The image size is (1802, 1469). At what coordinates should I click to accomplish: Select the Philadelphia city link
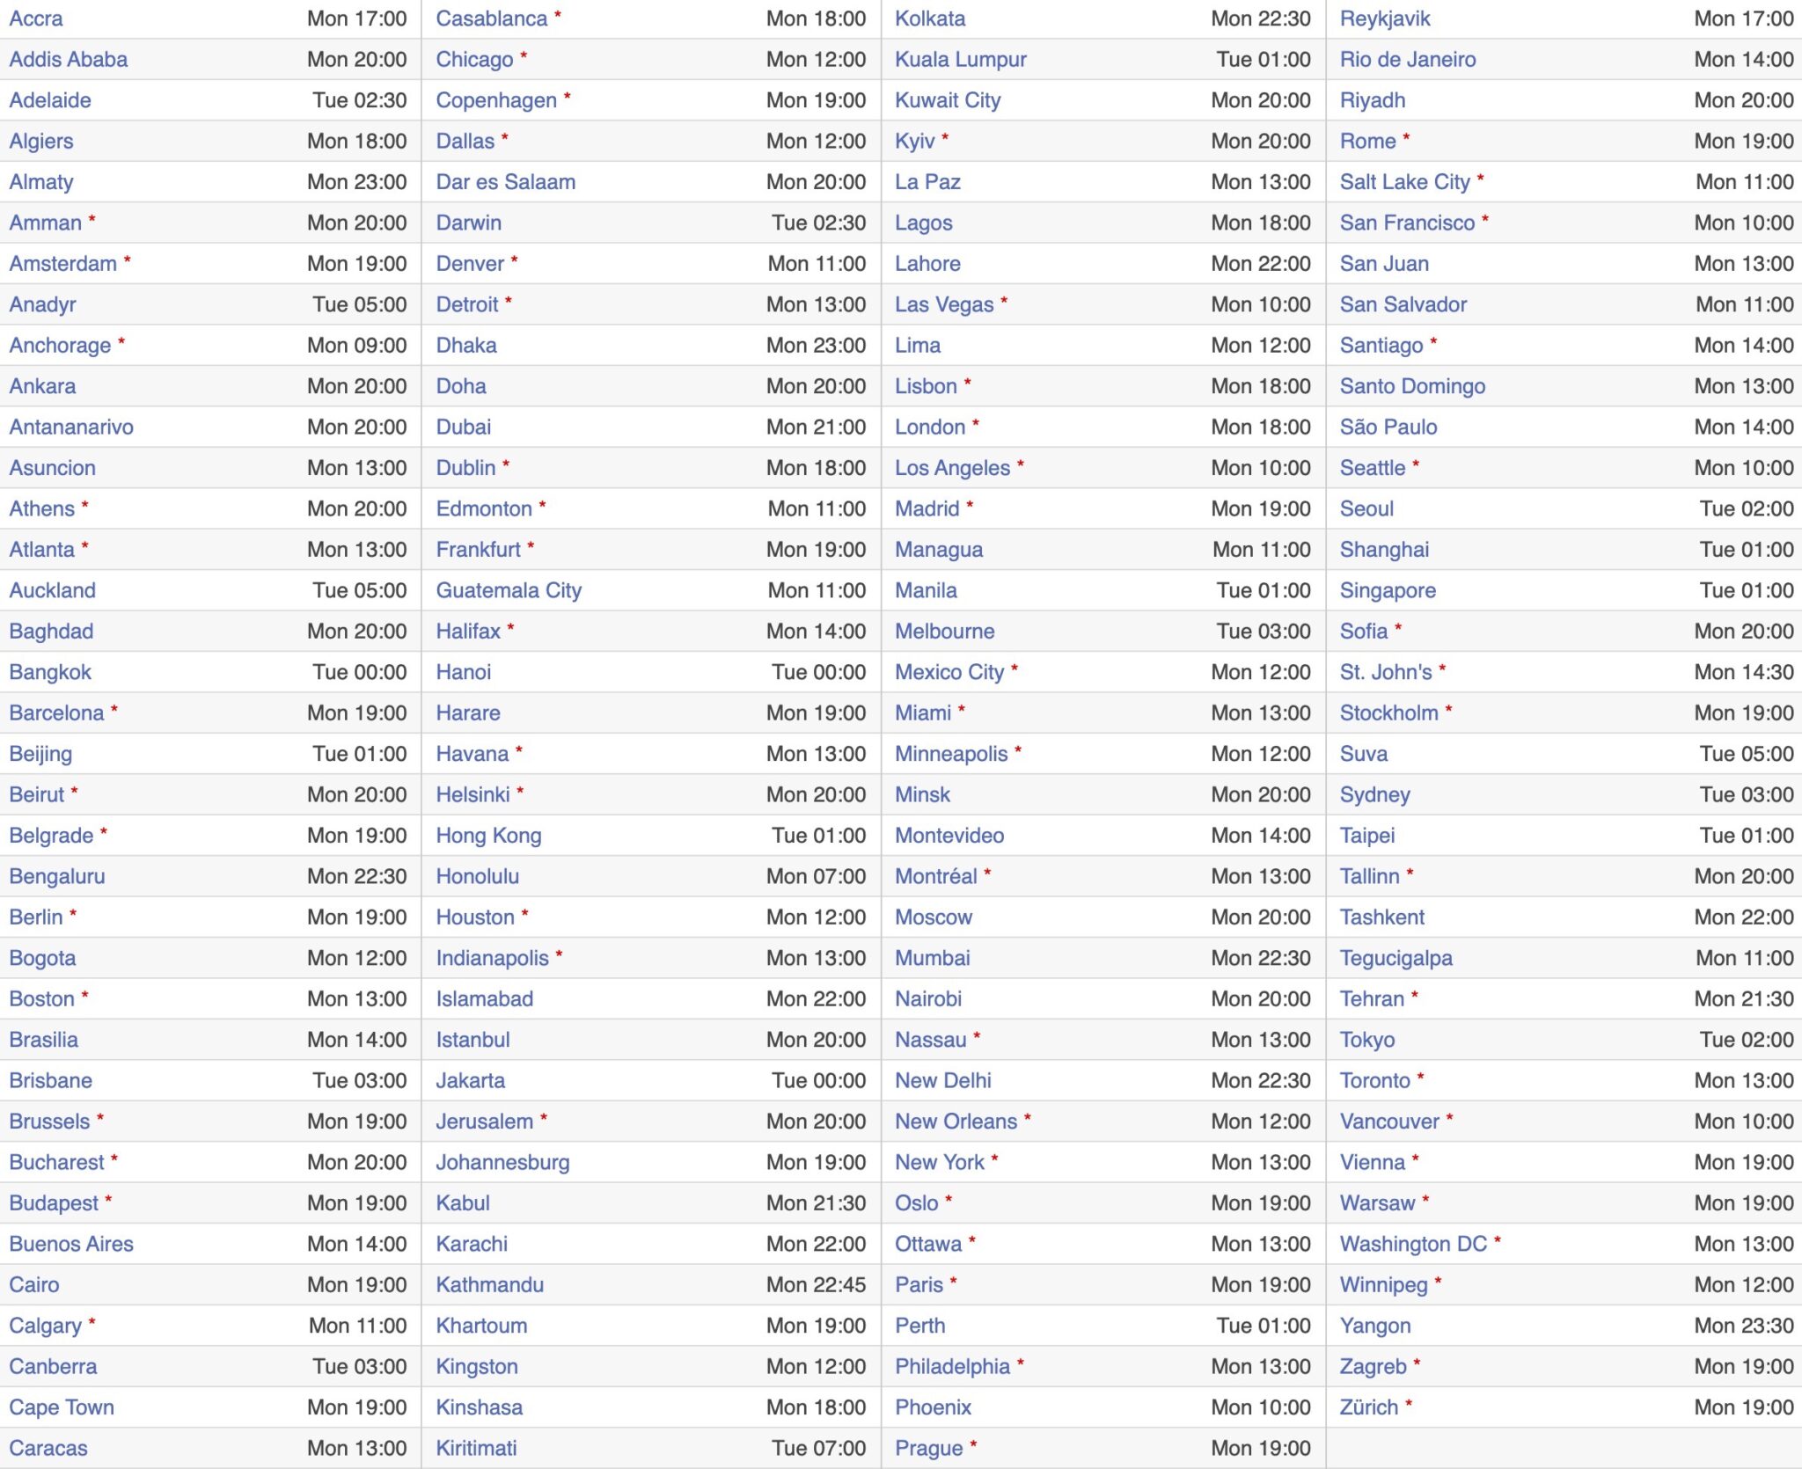[952, 1366]
